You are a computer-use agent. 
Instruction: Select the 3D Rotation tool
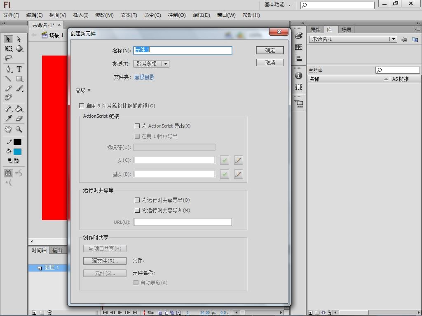19,49
